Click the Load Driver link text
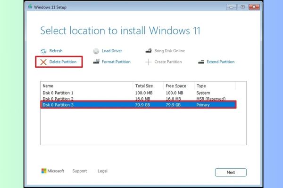The image size is (283, 188). tap(112, 51)
